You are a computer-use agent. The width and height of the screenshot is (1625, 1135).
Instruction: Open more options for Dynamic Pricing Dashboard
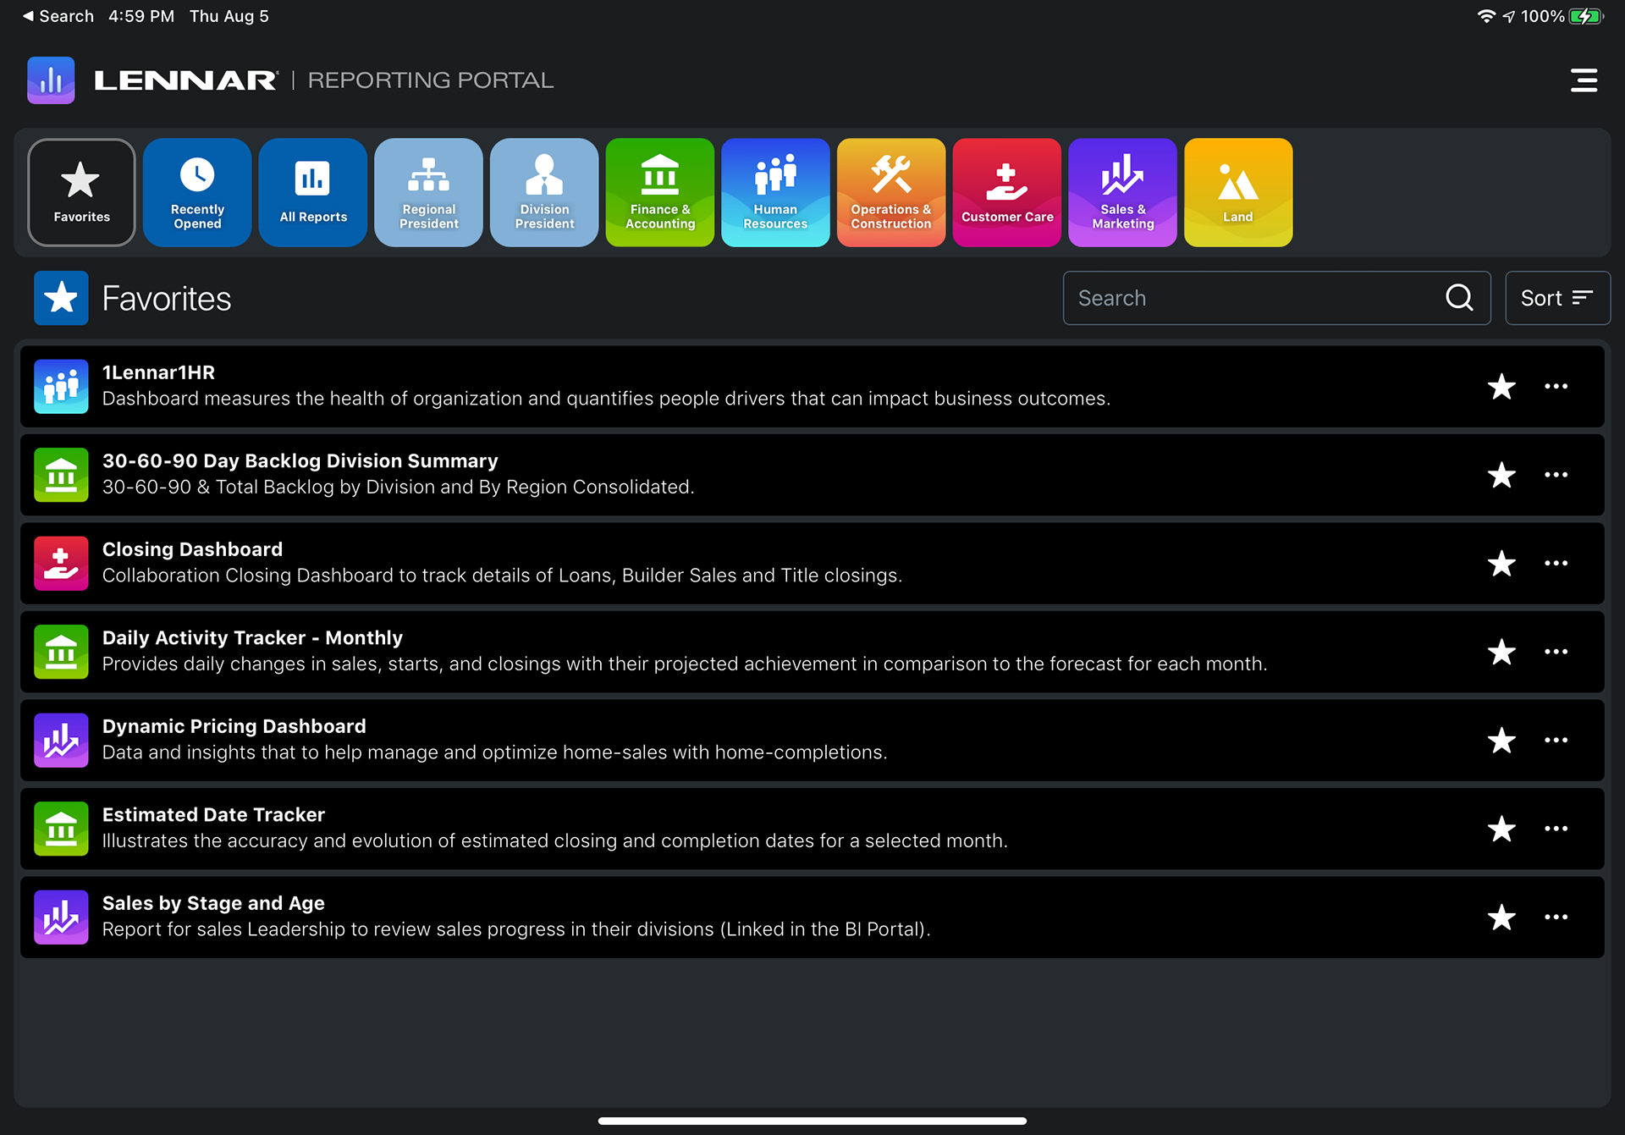point(1556,741)
